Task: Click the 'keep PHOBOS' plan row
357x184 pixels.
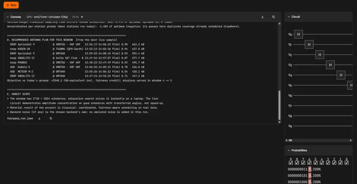Action: pos(77,62)
